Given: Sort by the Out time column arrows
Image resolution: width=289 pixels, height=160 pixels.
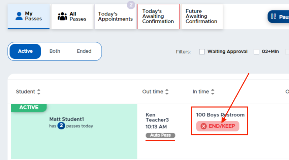Looking at the screenshot, I should (167, 91).
